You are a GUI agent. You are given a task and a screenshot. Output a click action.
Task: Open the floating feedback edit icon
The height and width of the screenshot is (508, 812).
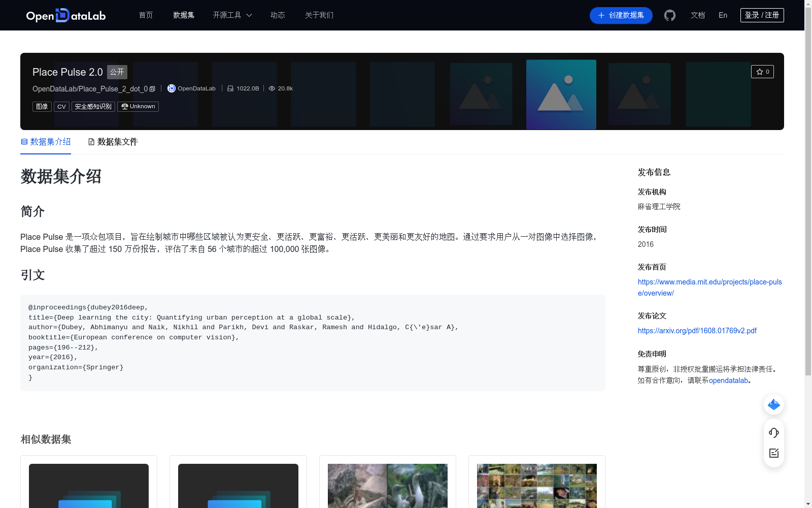click(773, 453)
